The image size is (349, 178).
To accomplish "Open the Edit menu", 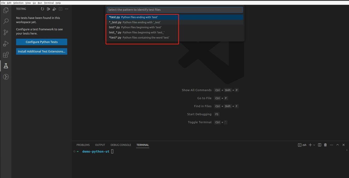I will (9, 3).
